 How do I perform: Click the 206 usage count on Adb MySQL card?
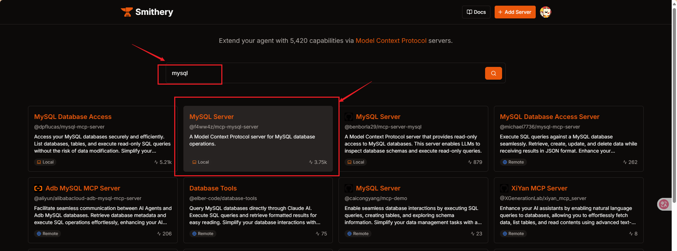(x=164, y=234)
